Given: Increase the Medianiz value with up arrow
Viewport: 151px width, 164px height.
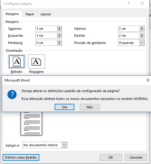Looking at the screenshot, I should (x=59, y=42).
